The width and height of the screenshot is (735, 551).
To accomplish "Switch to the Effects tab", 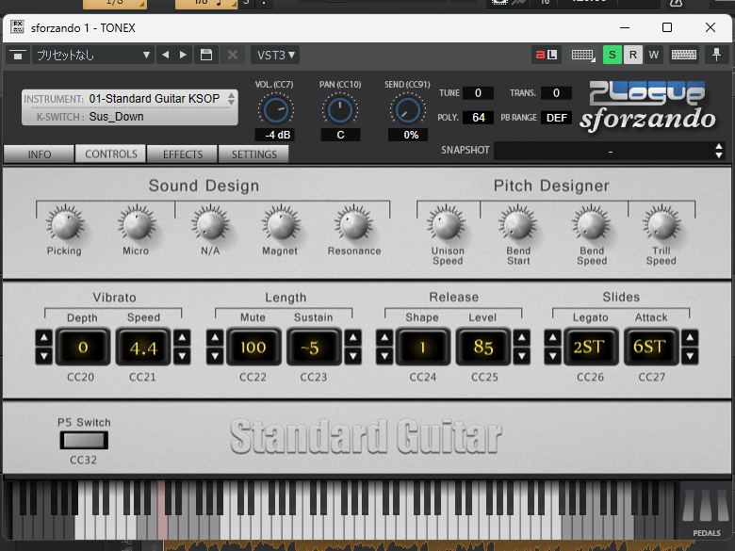I will (182, 154).
